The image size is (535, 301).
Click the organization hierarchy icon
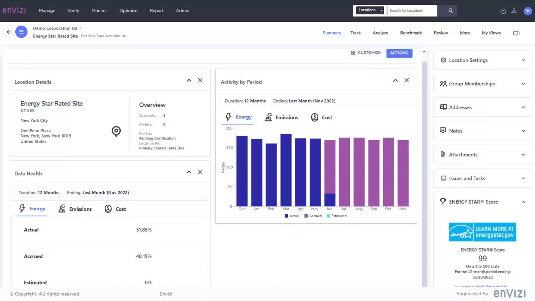point(514,11)
